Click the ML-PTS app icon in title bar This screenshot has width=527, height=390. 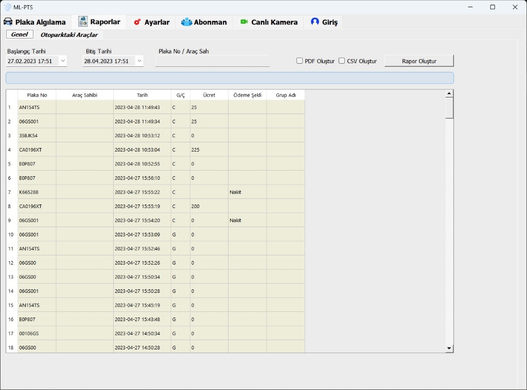(x=7, y=7)
